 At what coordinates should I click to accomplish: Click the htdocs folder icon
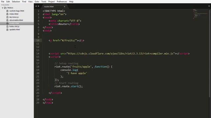[x=5, y=8]
